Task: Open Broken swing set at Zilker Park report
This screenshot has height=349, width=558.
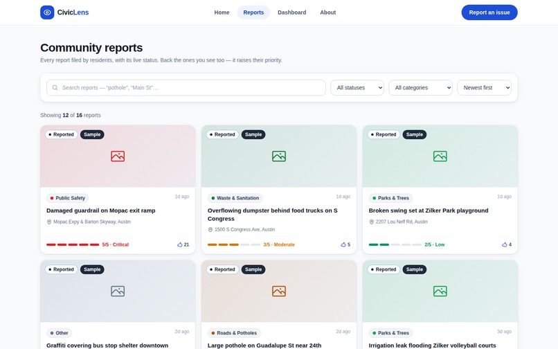Action: coord(429,211)
